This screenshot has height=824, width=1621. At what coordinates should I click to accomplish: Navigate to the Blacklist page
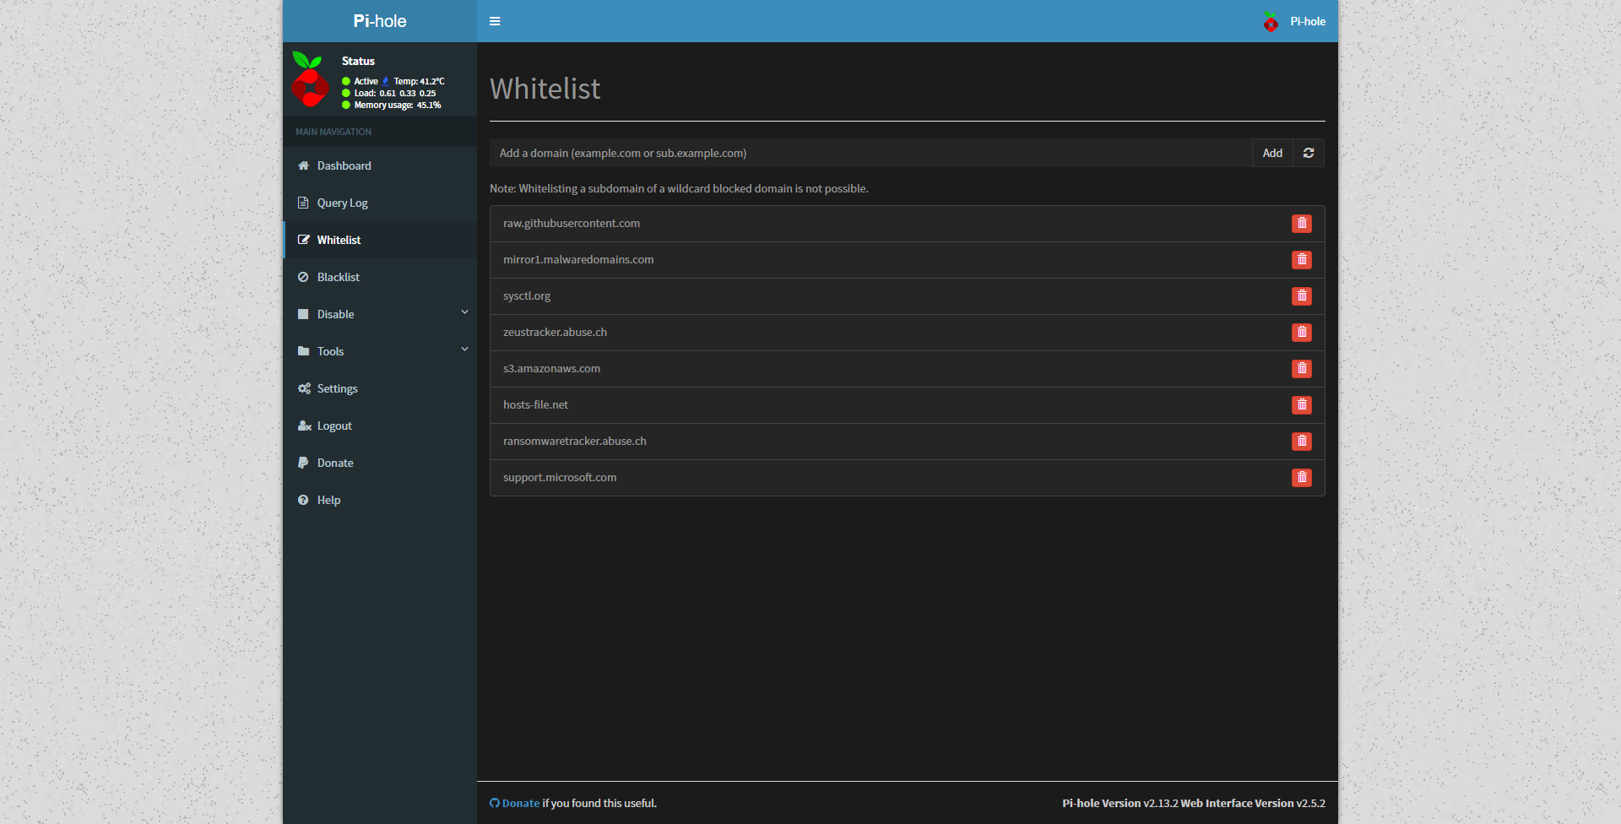338,278
